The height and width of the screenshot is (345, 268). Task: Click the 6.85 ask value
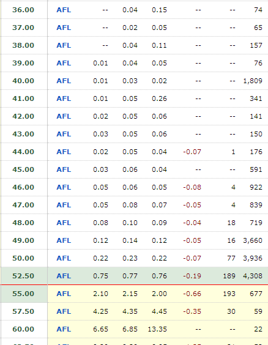(130, 329)
